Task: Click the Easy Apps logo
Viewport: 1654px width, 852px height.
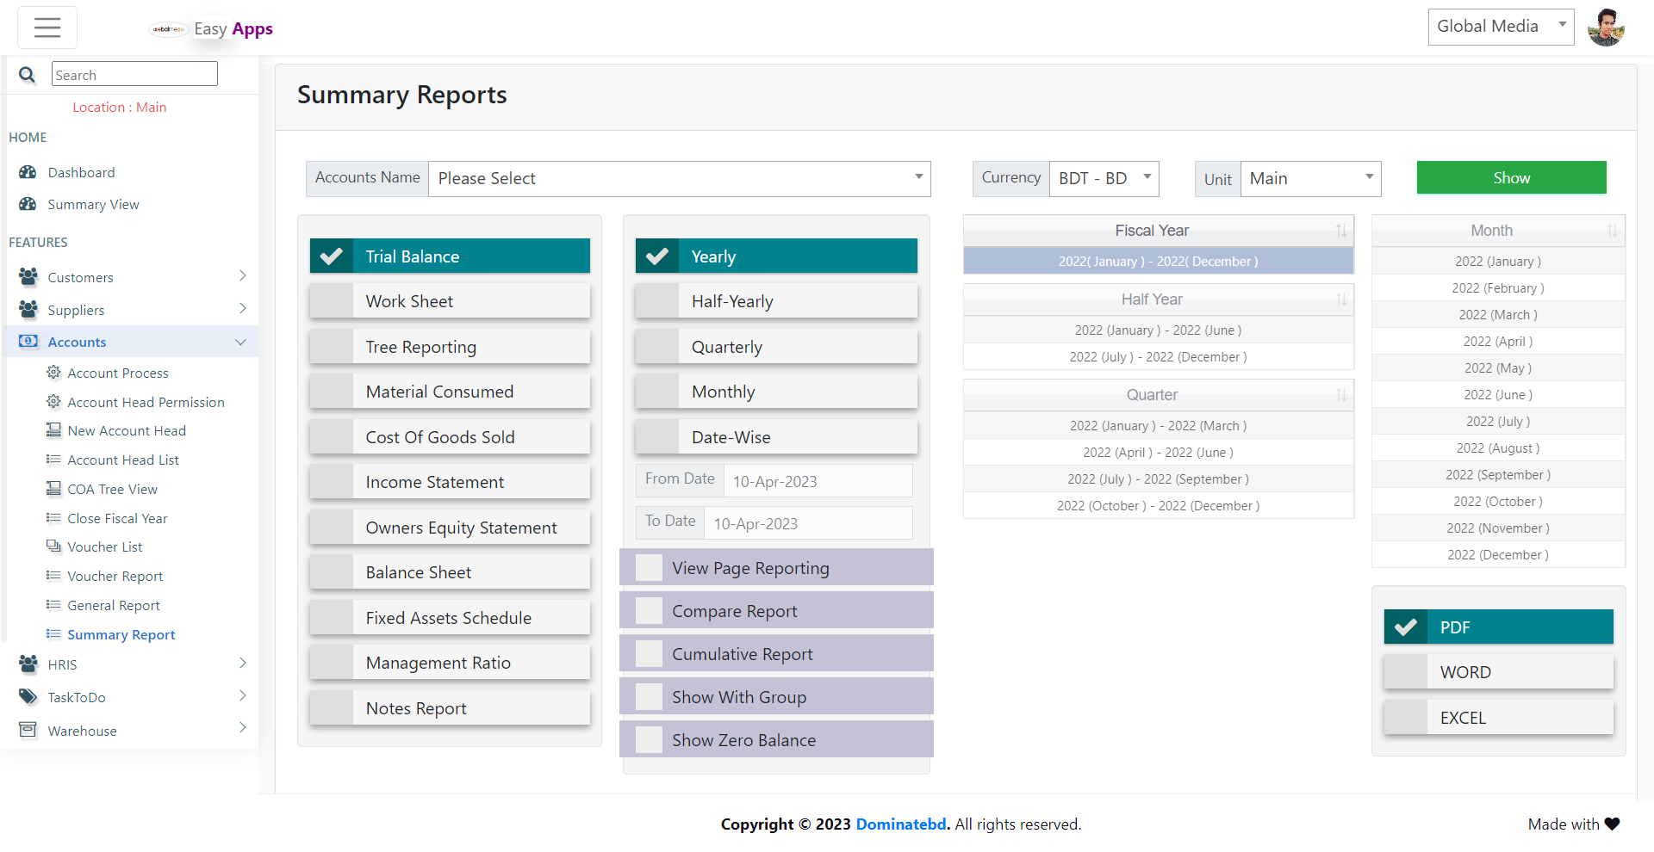Action: (x=212, y=28)
